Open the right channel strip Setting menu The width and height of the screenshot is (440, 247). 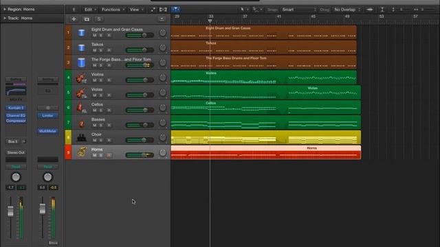pyautogui.click(x=47, y=80)
